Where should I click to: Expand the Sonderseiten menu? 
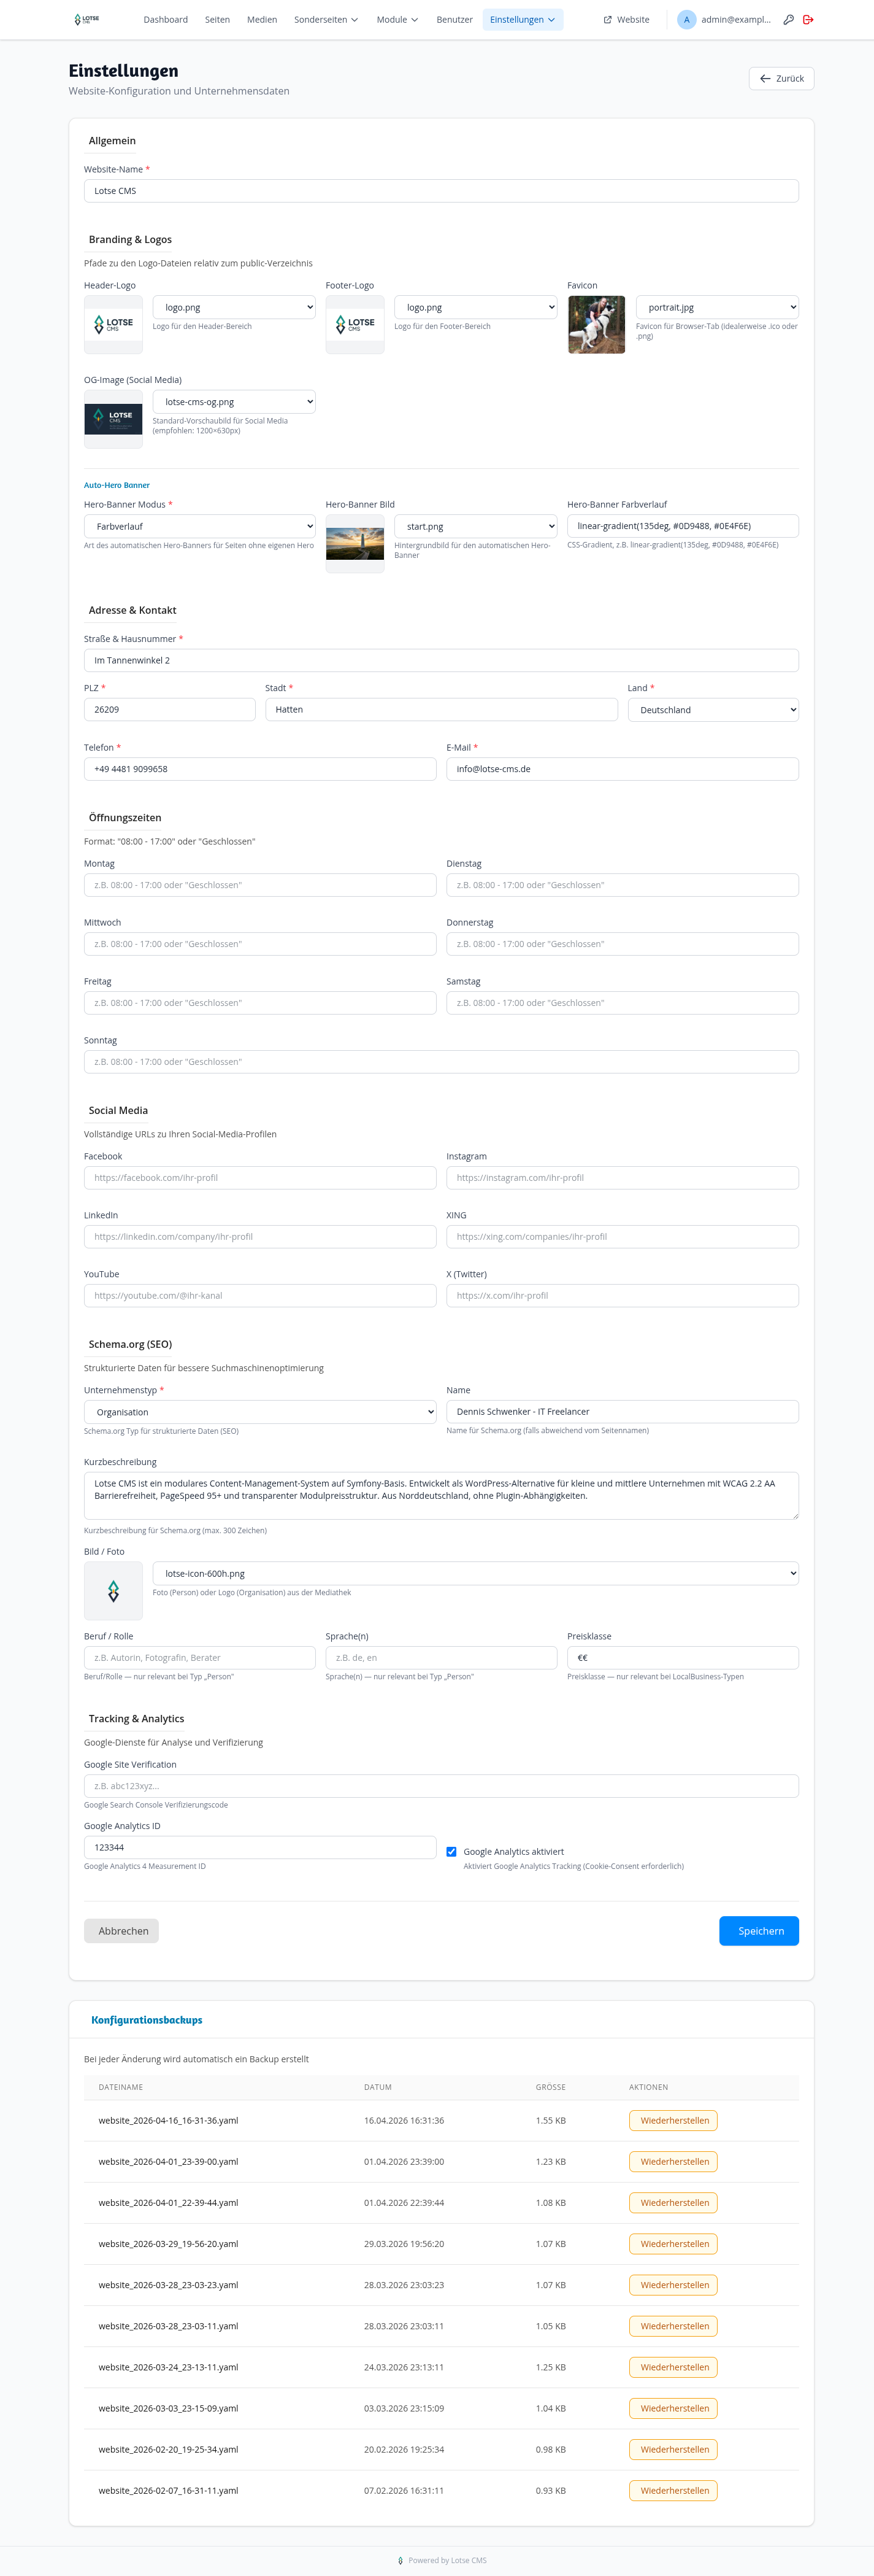point(326,19)
